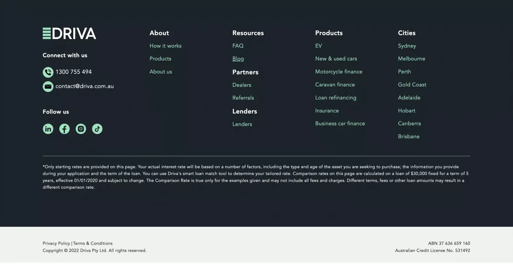Visit the About us page
This screenshot has height=264, width=513.
161,72
